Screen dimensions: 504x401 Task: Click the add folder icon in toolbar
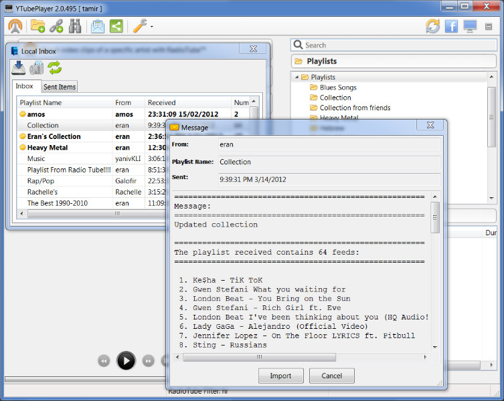tap(38, 26)
